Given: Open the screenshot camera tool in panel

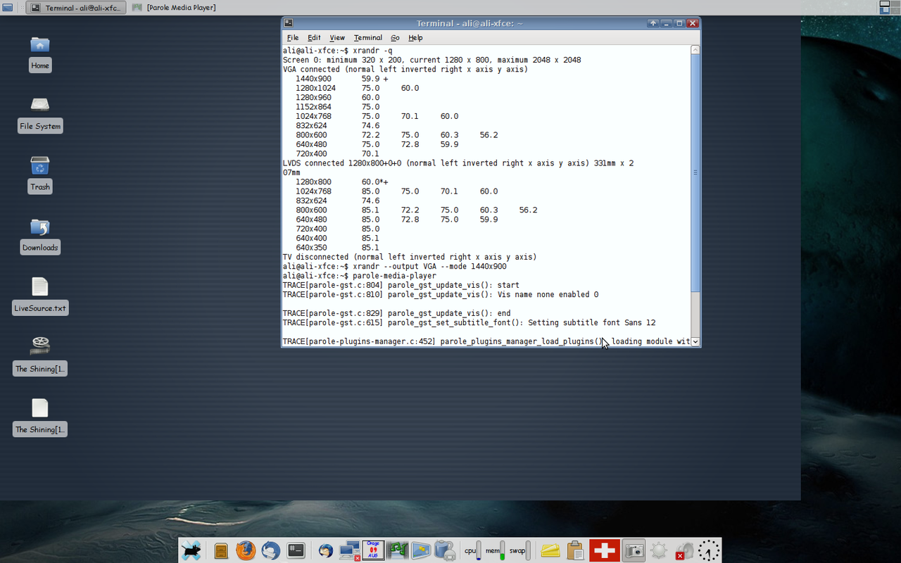Looking at the screenshot, I should tap(634, 550).
